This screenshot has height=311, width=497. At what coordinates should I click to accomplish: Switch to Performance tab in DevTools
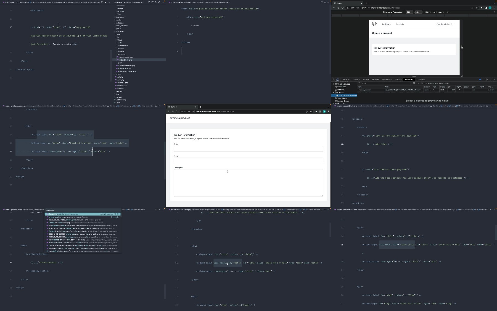tap(387, 79)
